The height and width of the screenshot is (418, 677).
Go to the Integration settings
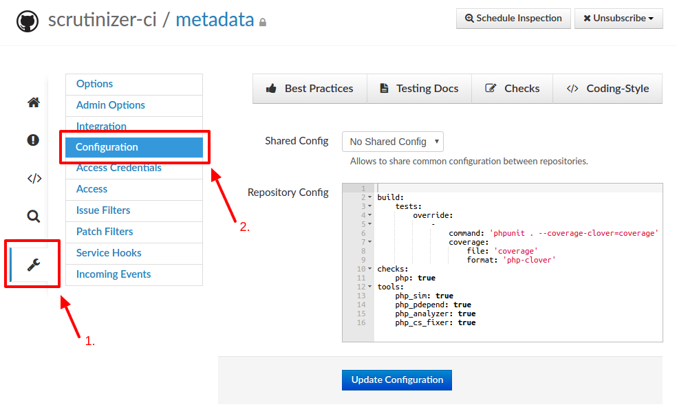tap(134, 125)
